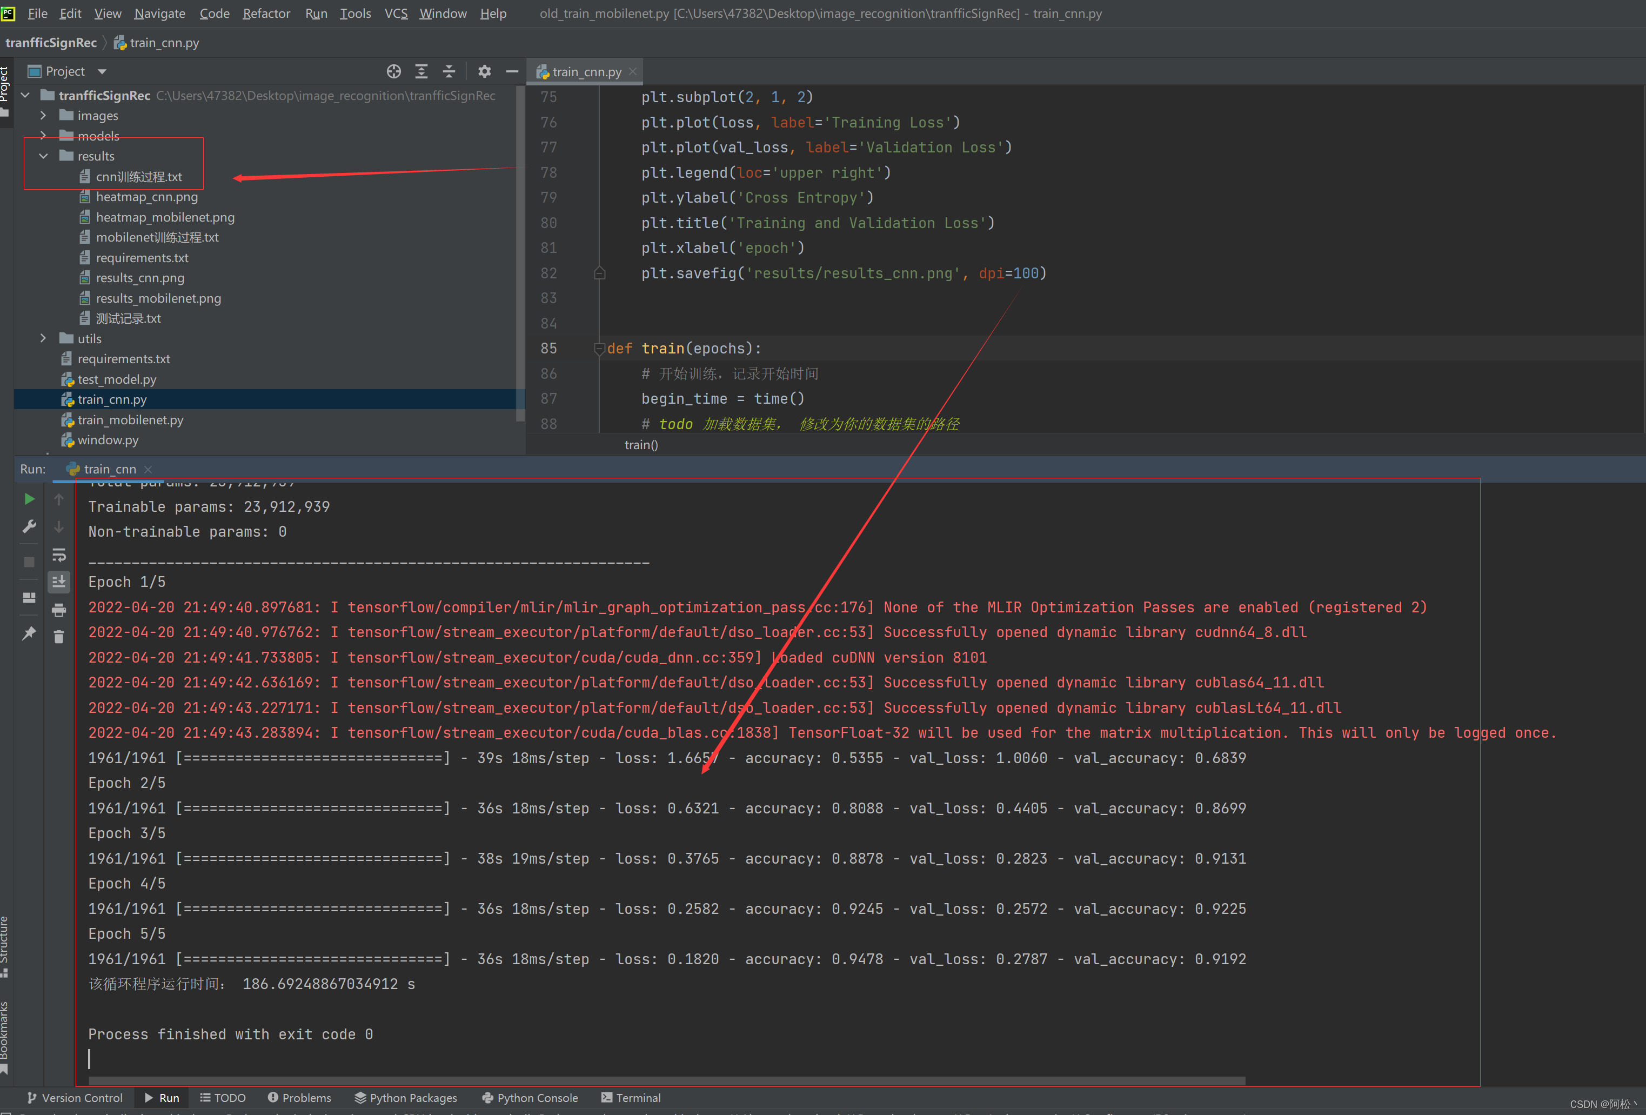Open the project panel gear options
The image size is (1646, 1115).
coord(484,71)
